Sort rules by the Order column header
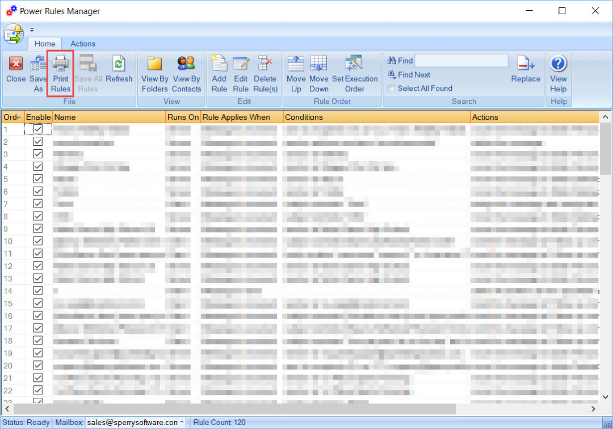613x429 pixels. 10,117
